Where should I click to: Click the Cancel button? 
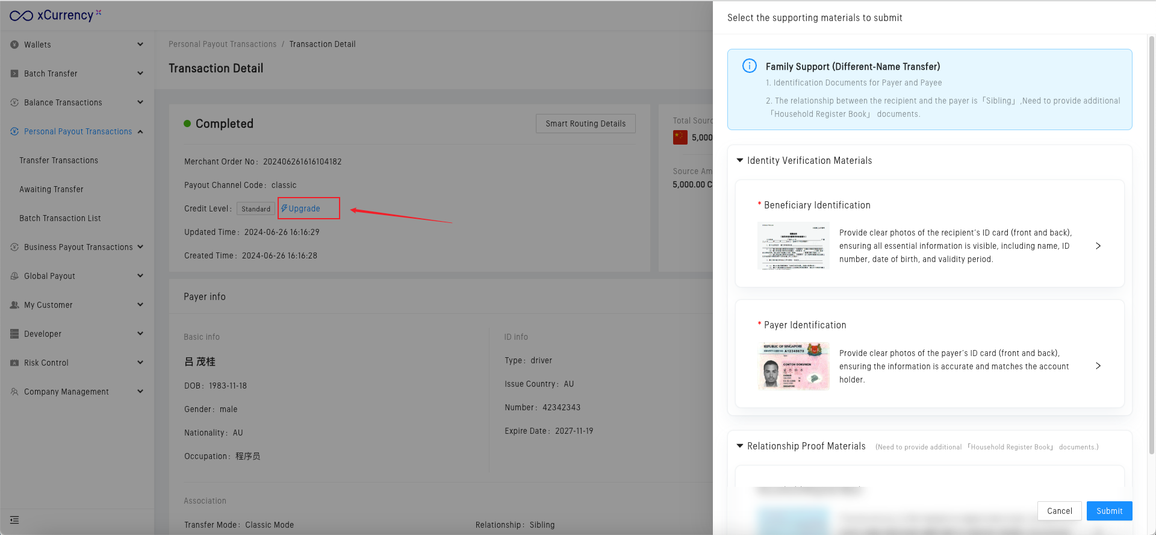[x=1060, y=511]
